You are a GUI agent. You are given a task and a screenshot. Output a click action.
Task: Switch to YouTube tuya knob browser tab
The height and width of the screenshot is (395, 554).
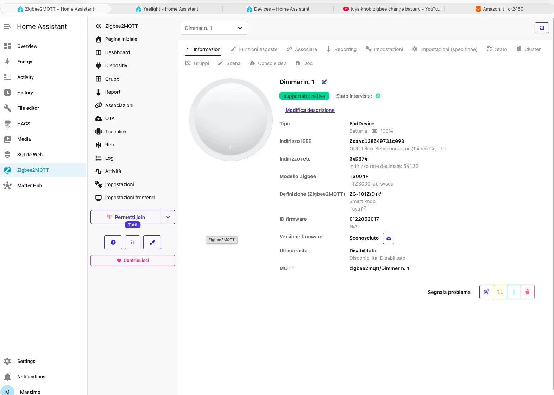tap(392, 9)
